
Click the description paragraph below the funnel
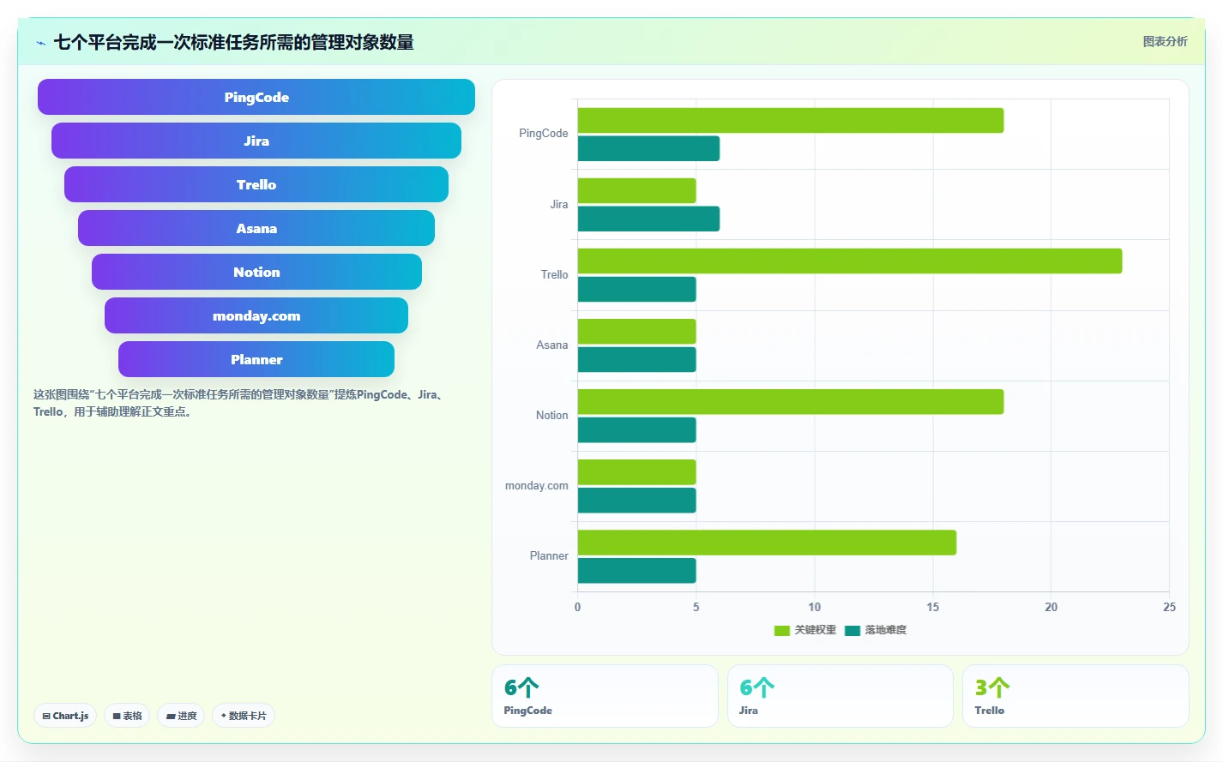coord(238,404)
